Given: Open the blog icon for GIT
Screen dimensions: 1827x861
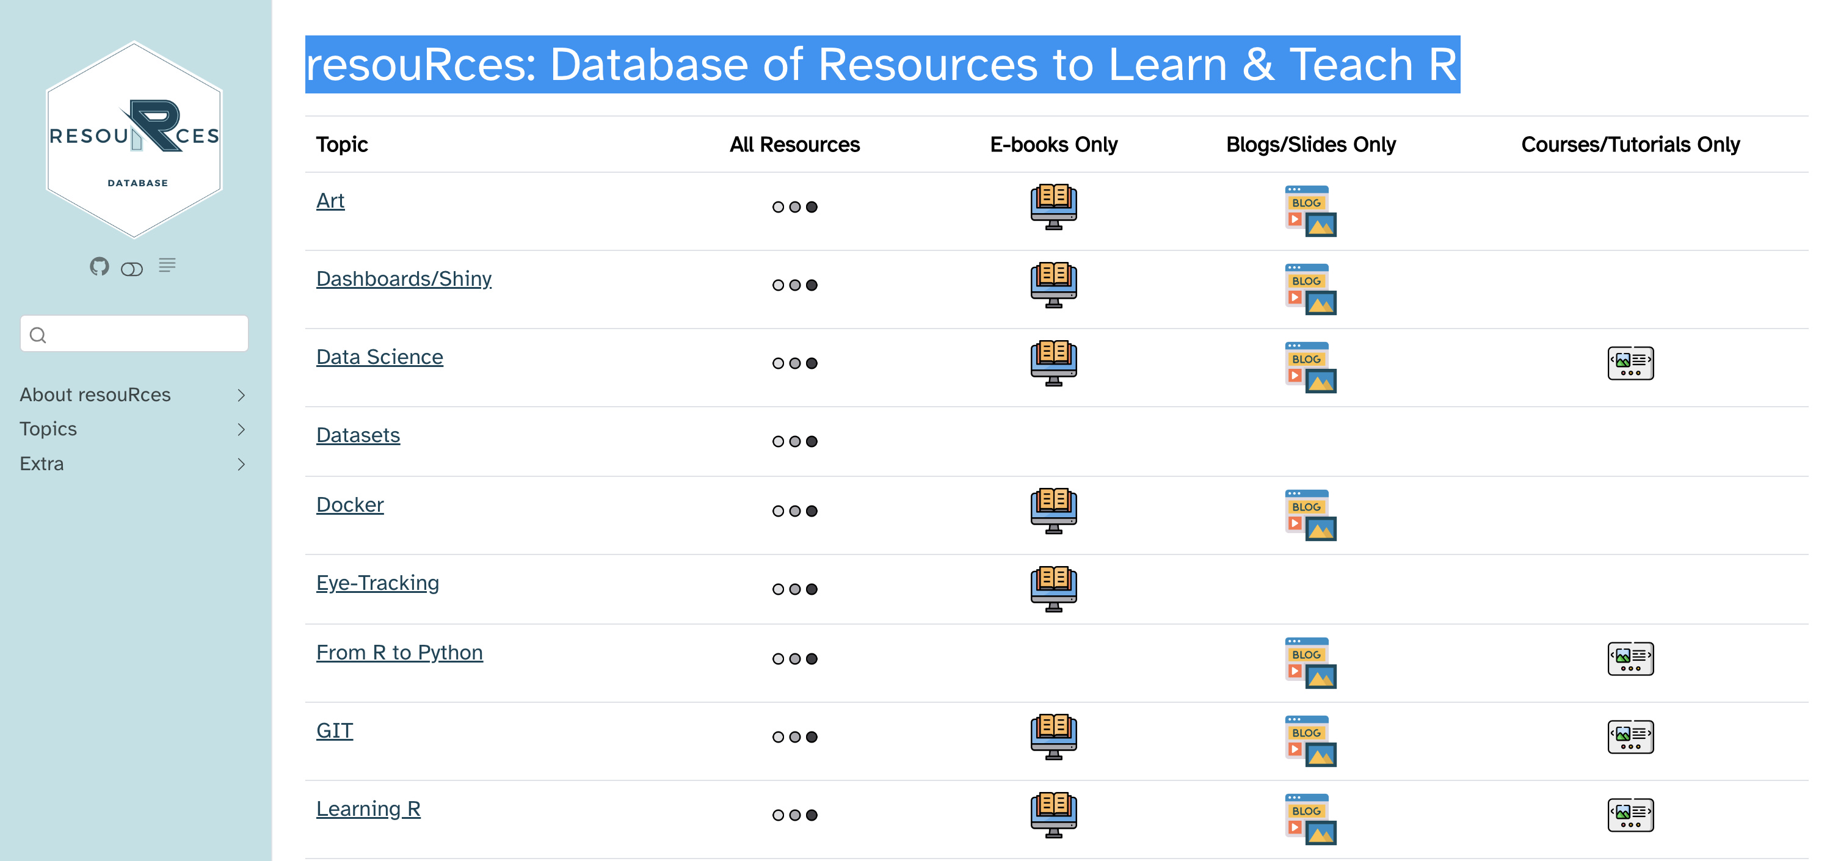Looking at the screenshot, I should click(1310, 741).
